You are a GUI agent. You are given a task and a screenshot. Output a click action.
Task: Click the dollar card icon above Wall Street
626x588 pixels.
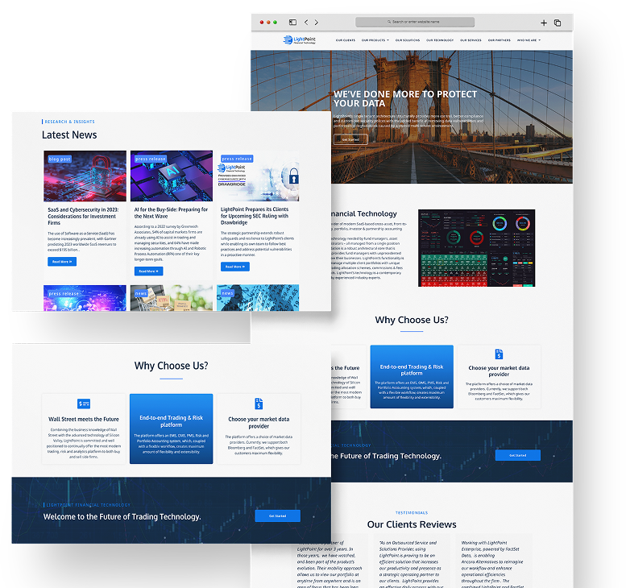(84, 404)
